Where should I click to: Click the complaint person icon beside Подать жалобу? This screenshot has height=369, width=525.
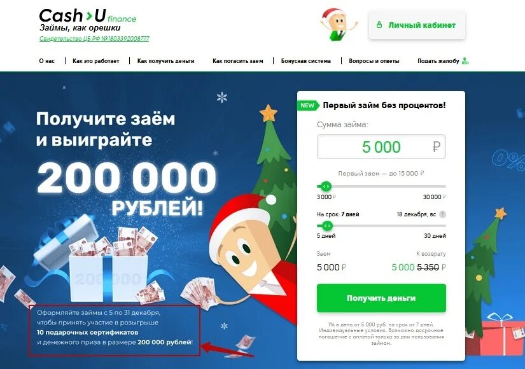[x=465, y=60]
